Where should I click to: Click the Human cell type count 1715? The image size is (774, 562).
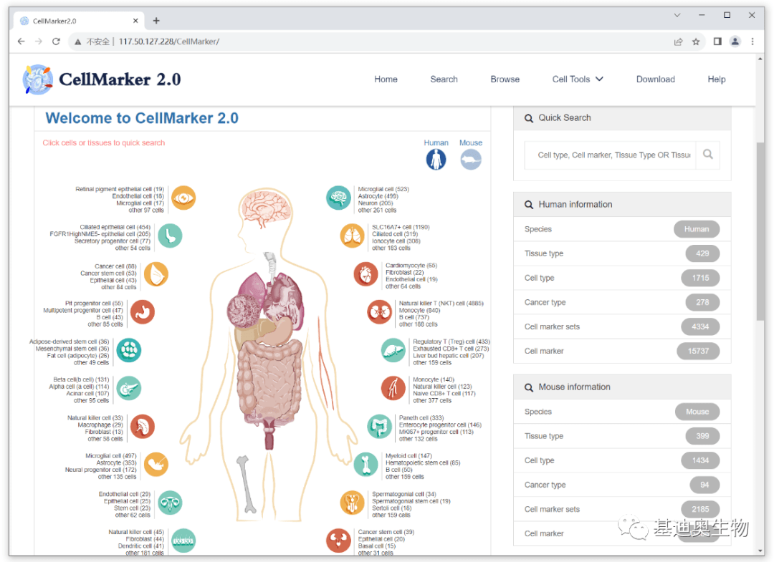point(700,278)
